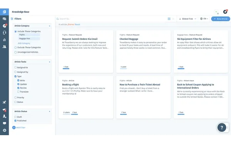Check the Draft article status checkbox
The image size is (231, 144).
15,117
